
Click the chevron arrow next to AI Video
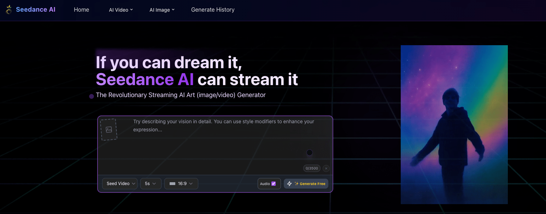131,10
